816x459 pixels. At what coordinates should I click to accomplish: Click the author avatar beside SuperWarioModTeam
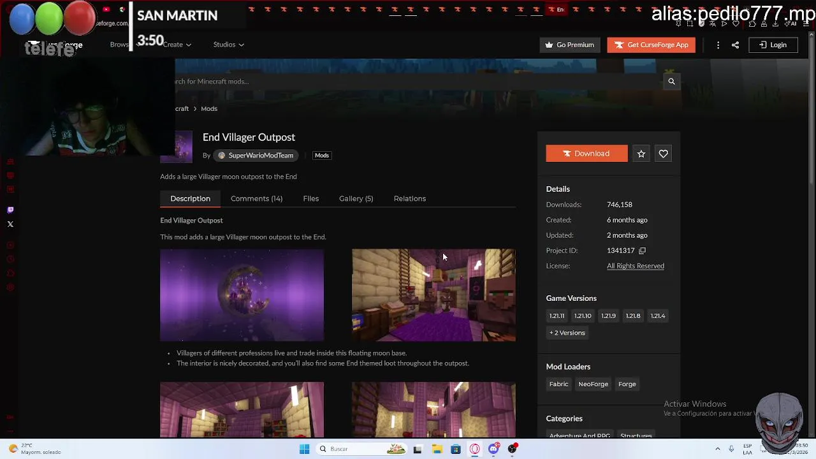click(x=221, y=156)
